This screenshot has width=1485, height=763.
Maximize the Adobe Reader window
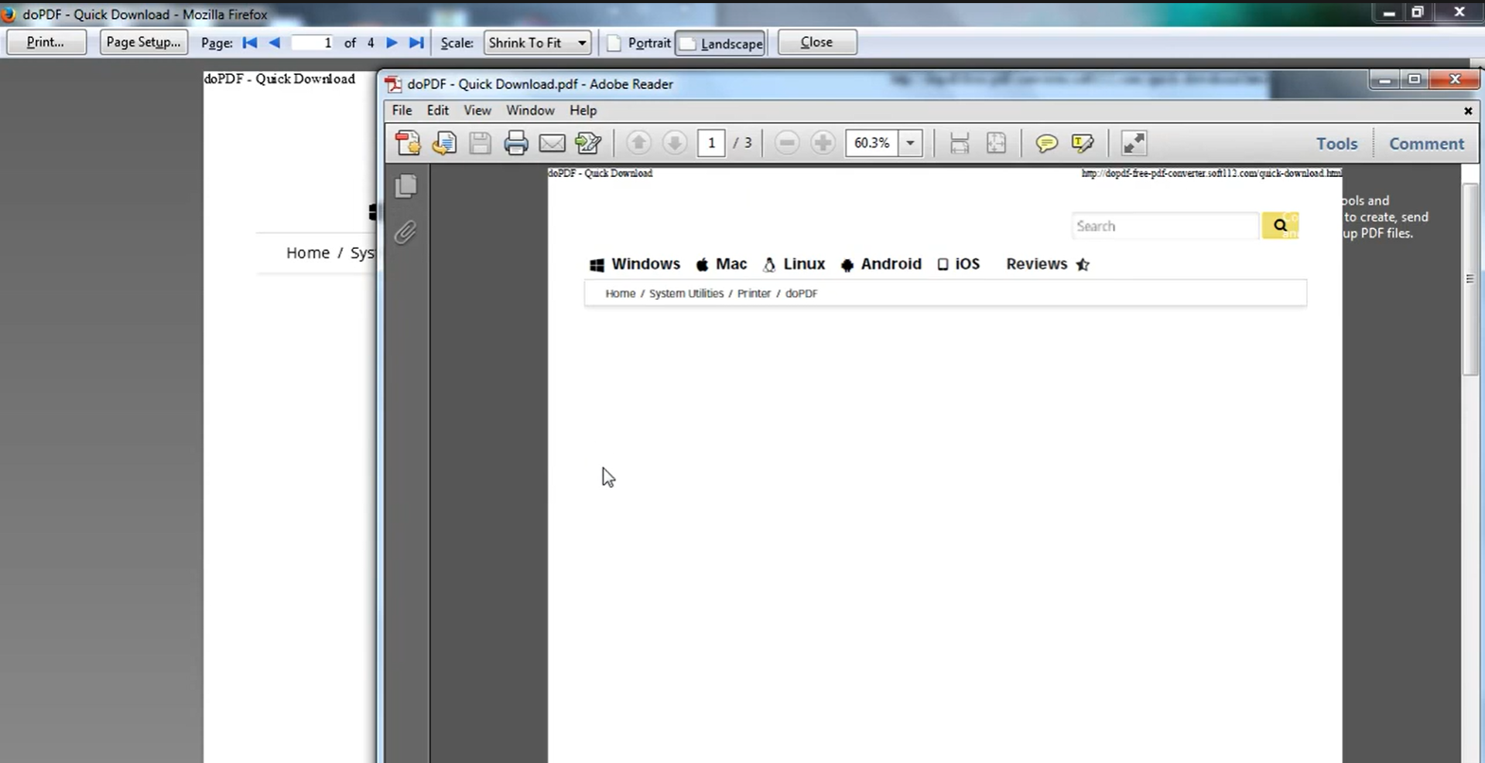(1414, 80)
